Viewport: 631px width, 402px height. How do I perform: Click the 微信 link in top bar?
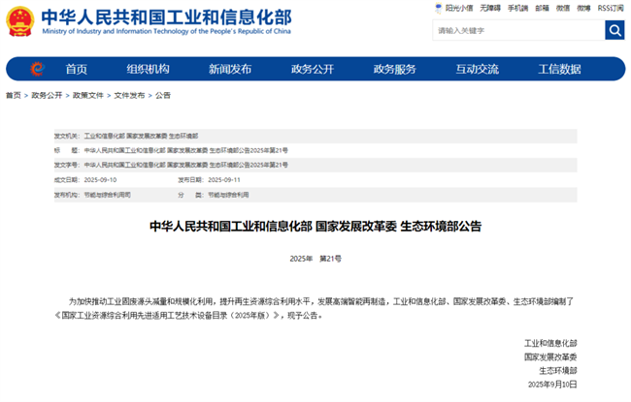coord(563,8)
